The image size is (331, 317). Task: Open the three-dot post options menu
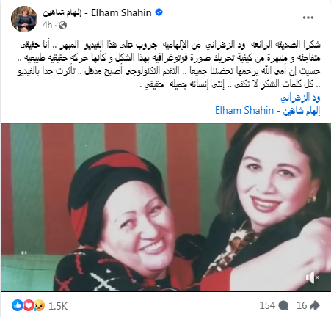pyautogui.click(x=308, y=18)
